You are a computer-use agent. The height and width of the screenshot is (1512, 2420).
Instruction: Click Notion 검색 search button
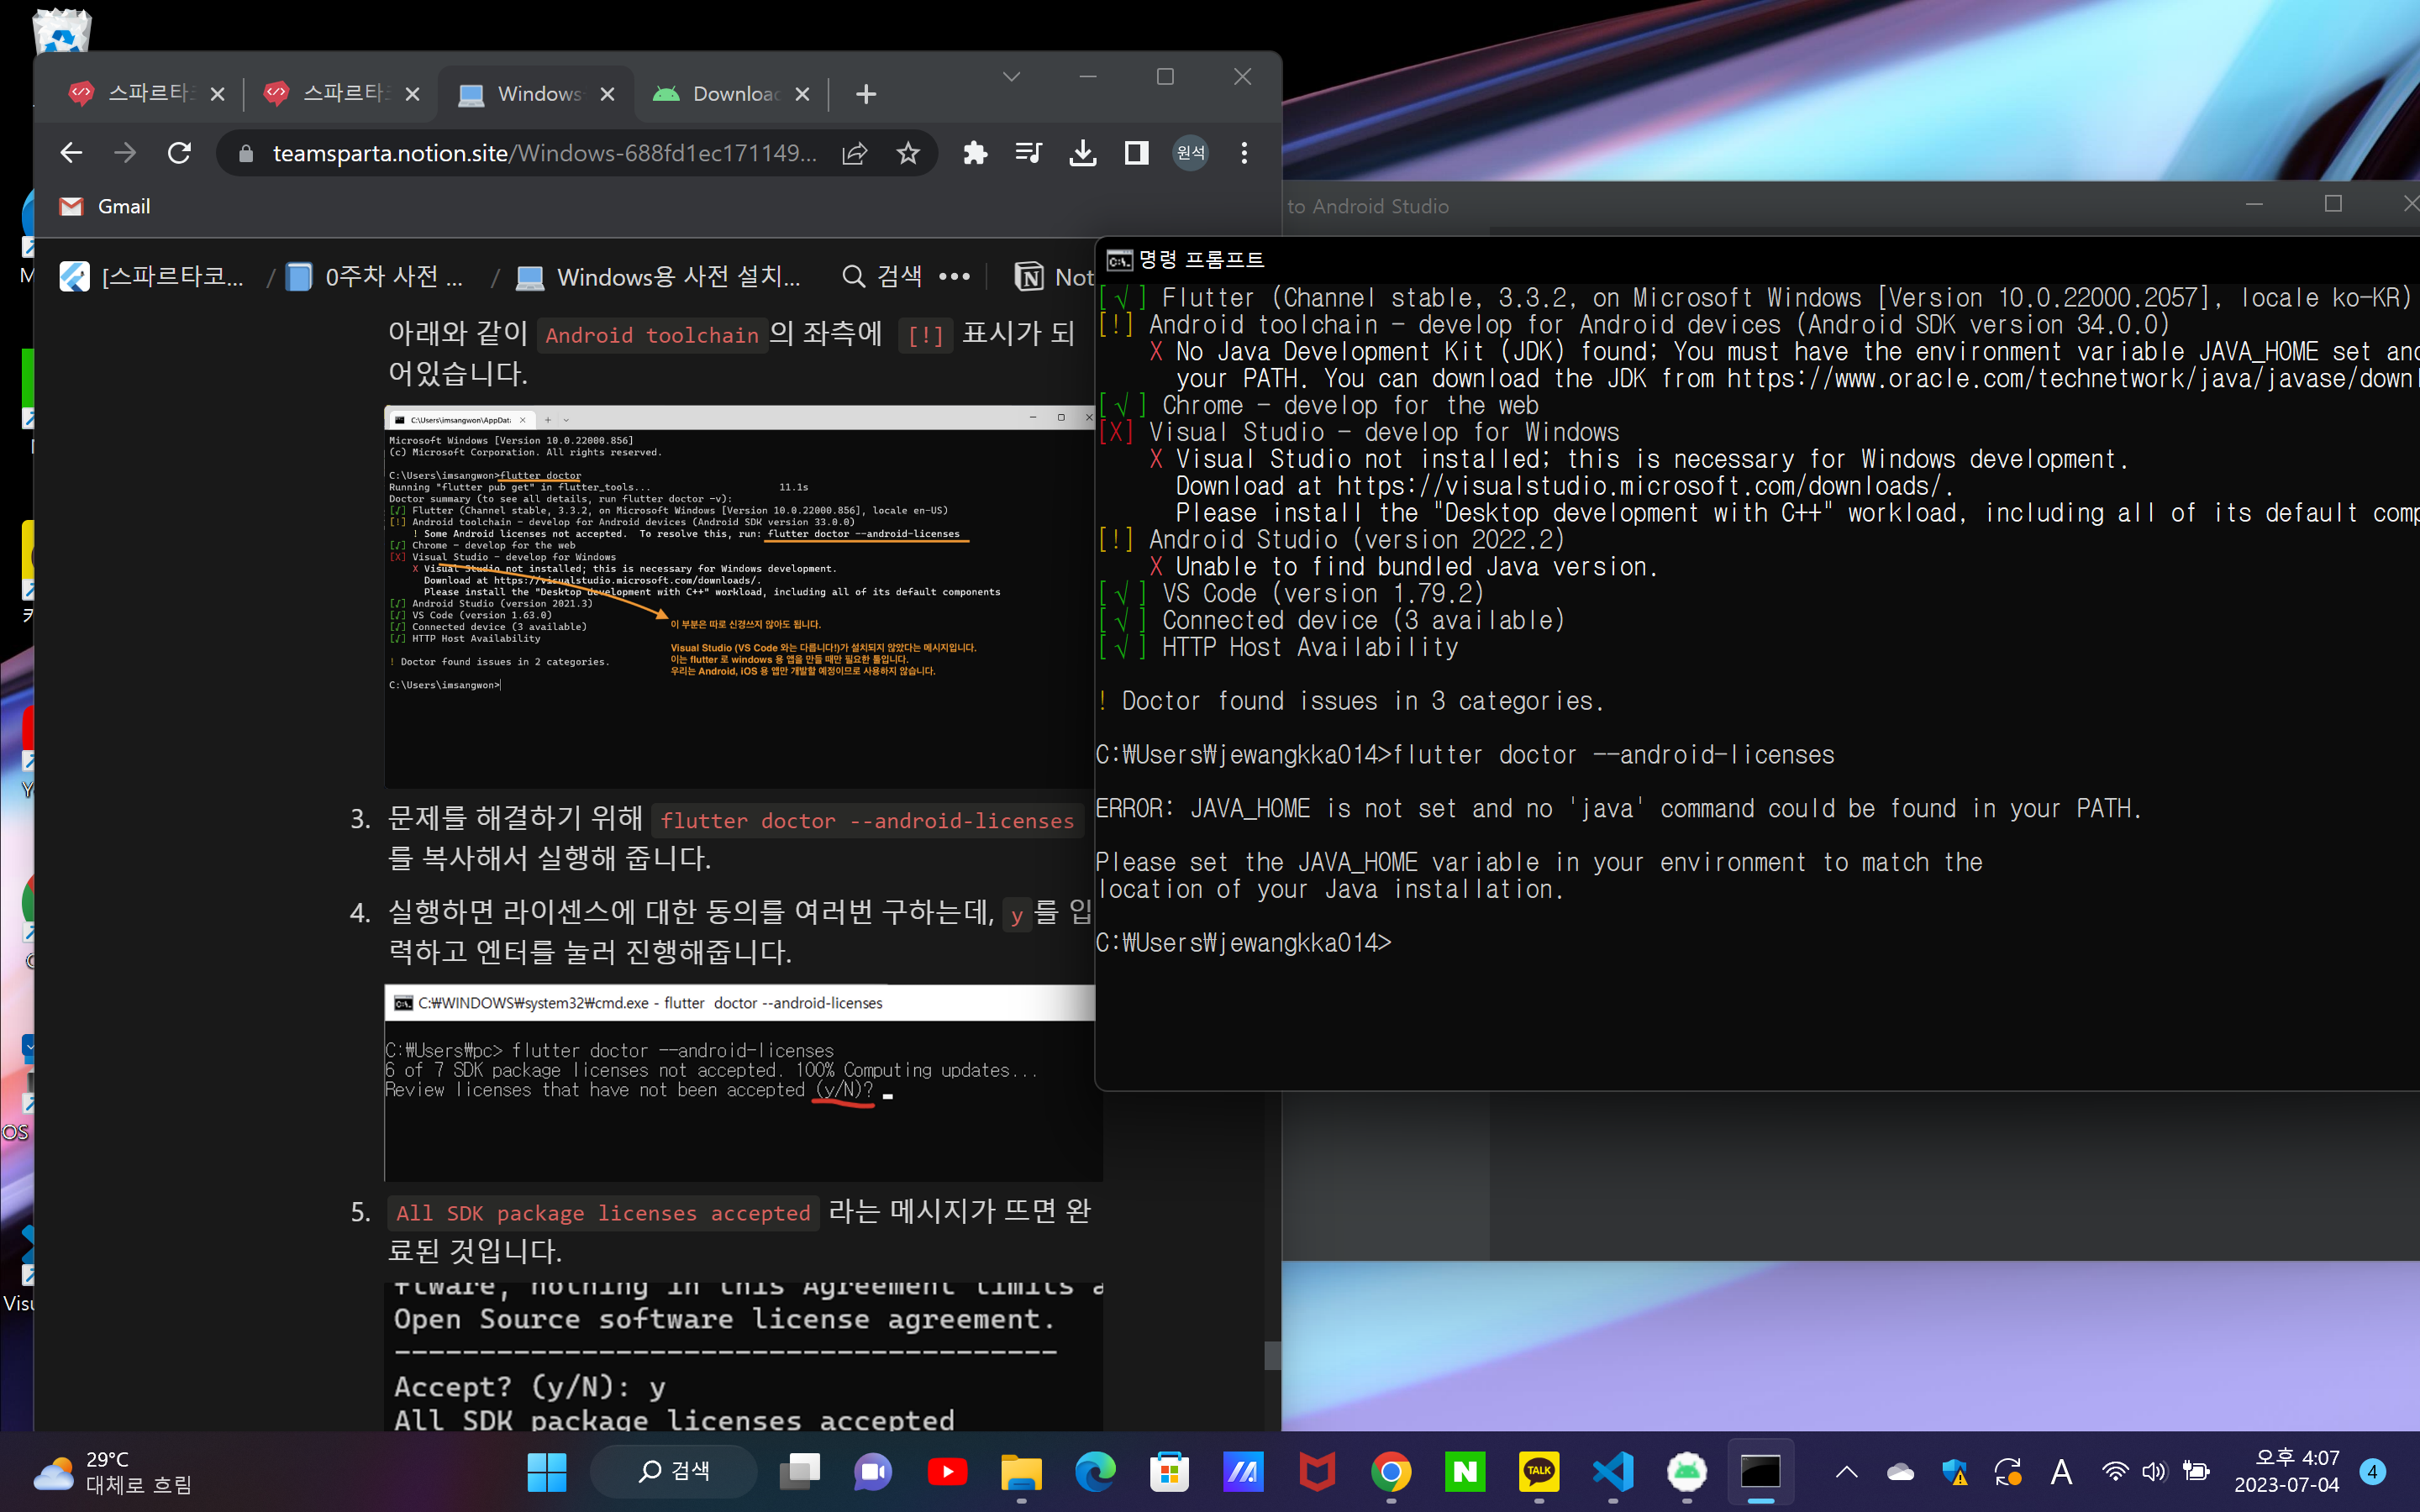tap(882, 277)
